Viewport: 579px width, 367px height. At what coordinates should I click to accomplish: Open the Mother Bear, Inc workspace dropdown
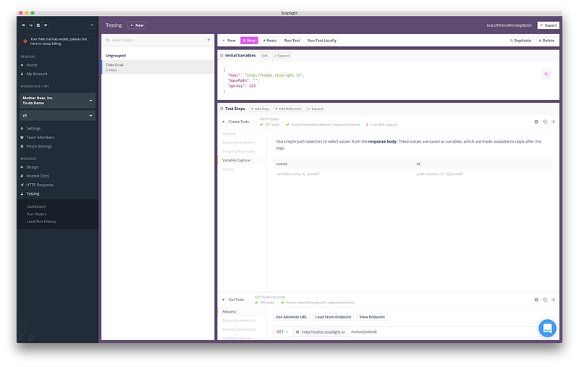(57, 101)
